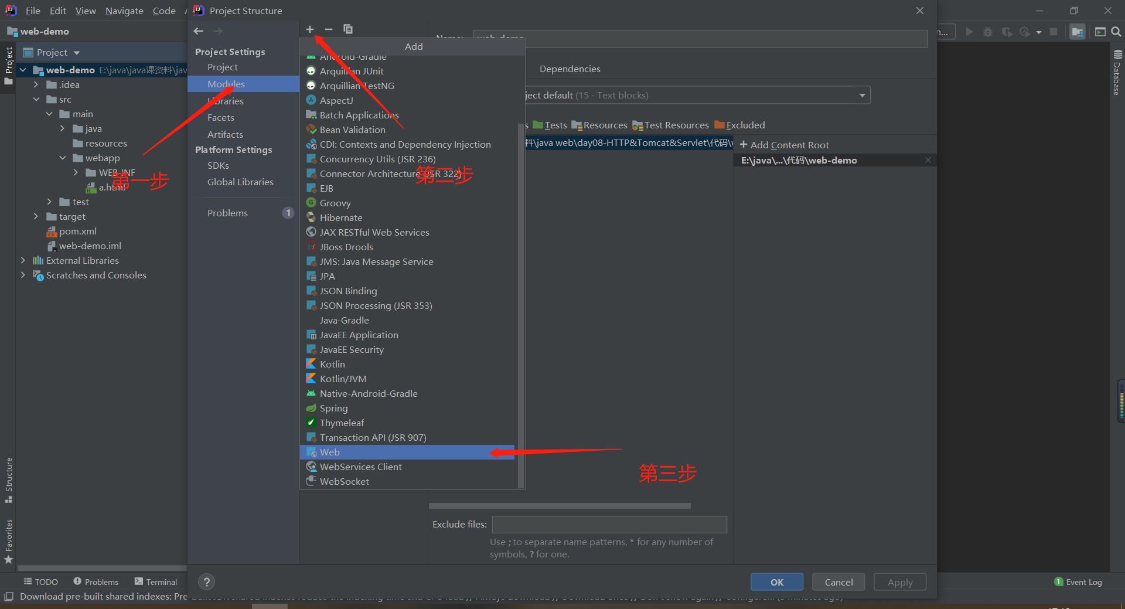
Task: Choose Bean Validation in Add list
Action: 407,130
